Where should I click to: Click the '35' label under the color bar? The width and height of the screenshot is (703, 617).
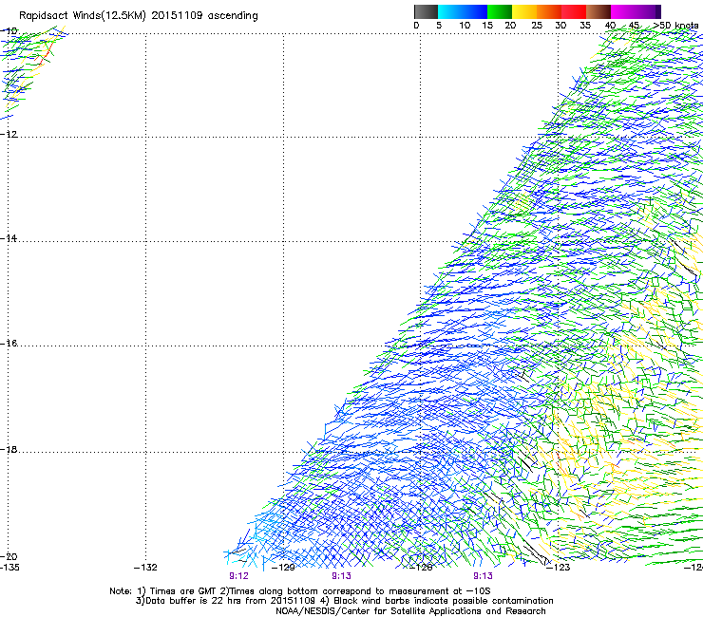tap(585, 26)
